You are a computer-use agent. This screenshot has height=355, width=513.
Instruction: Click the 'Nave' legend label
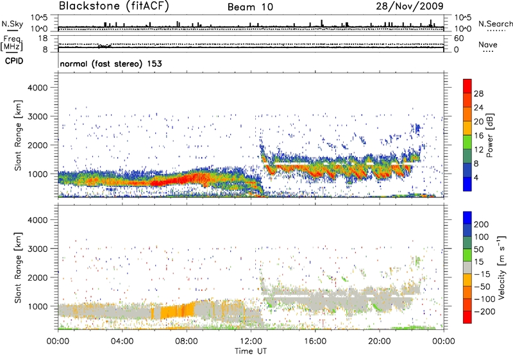(488, 45)
